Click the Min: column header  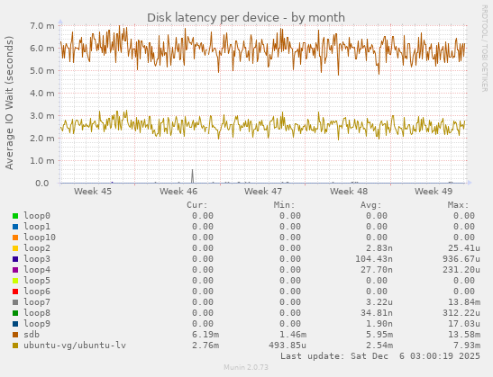[x=284, y=205]
